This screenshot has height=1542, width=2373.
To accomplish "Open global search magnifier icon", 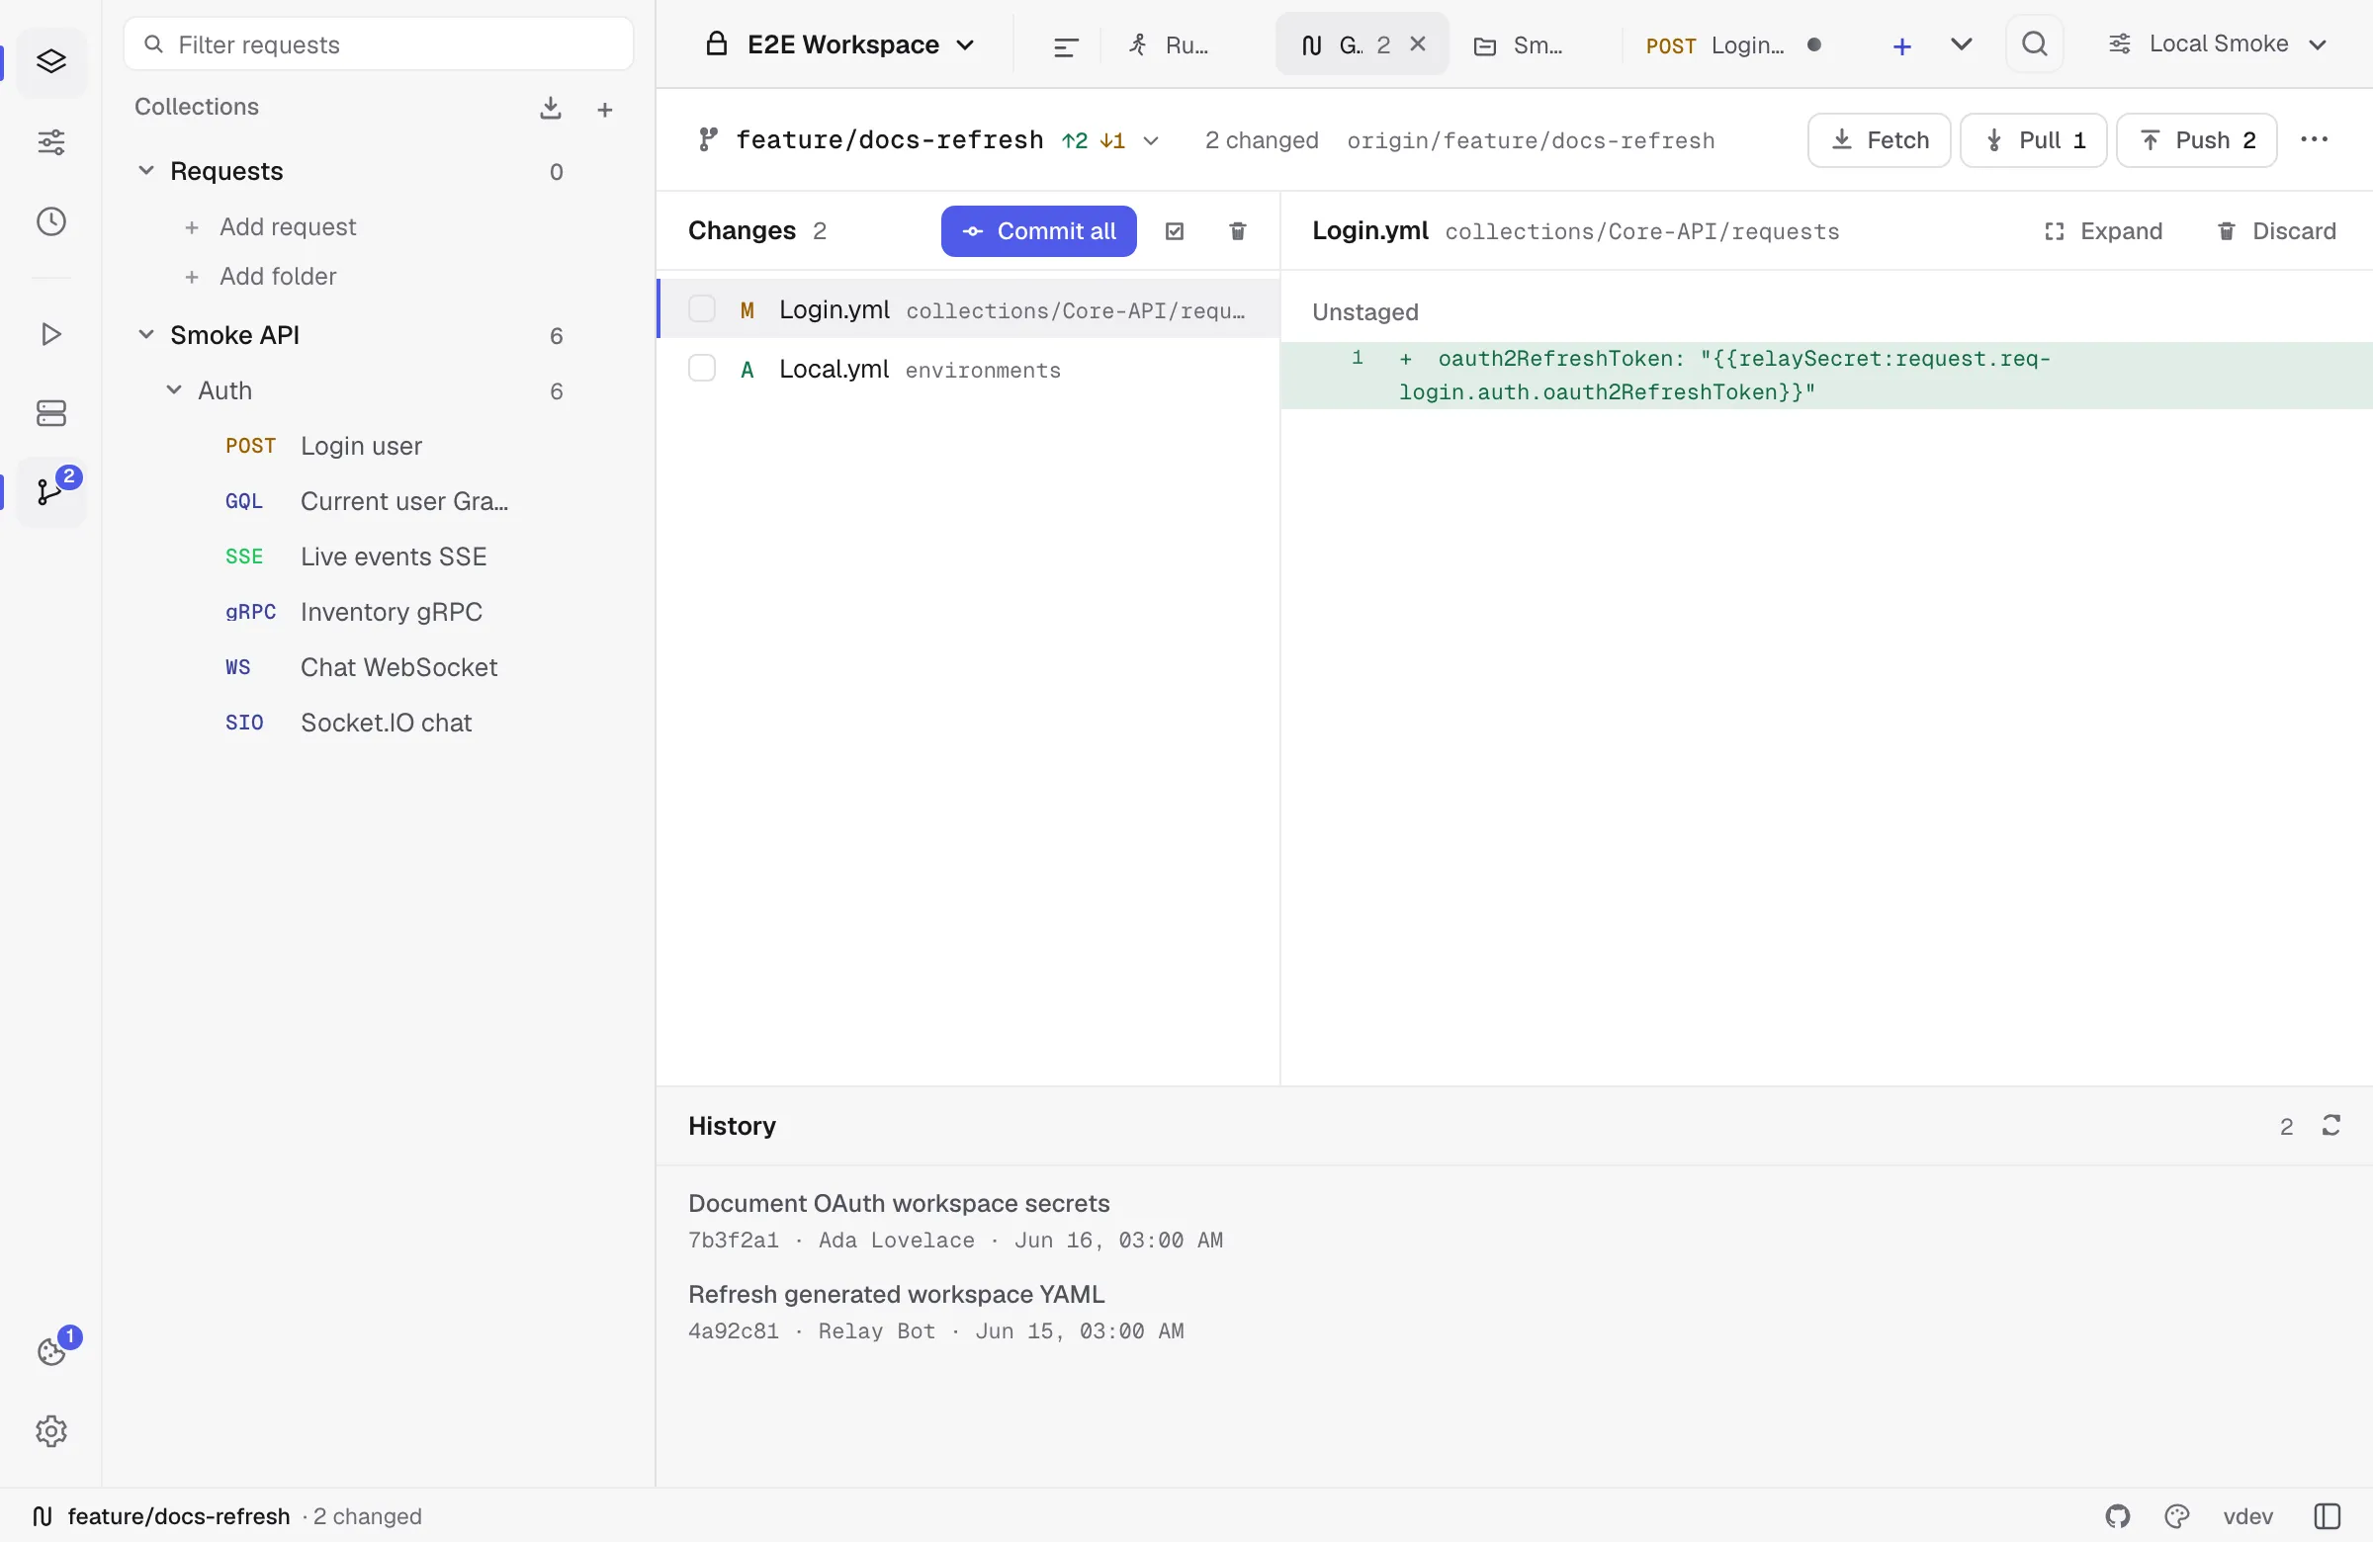I will point(2034,43).
